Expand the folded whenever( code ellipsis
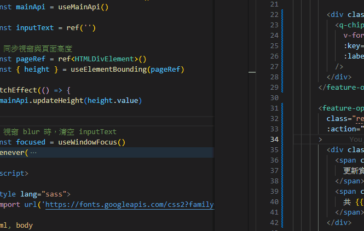The image size is (364, 231). point(33,153)
